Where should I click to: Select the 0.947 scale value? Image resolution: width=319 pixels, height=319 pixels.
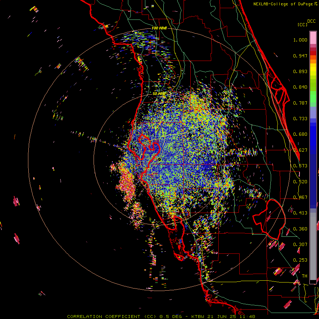click(300, 56)
